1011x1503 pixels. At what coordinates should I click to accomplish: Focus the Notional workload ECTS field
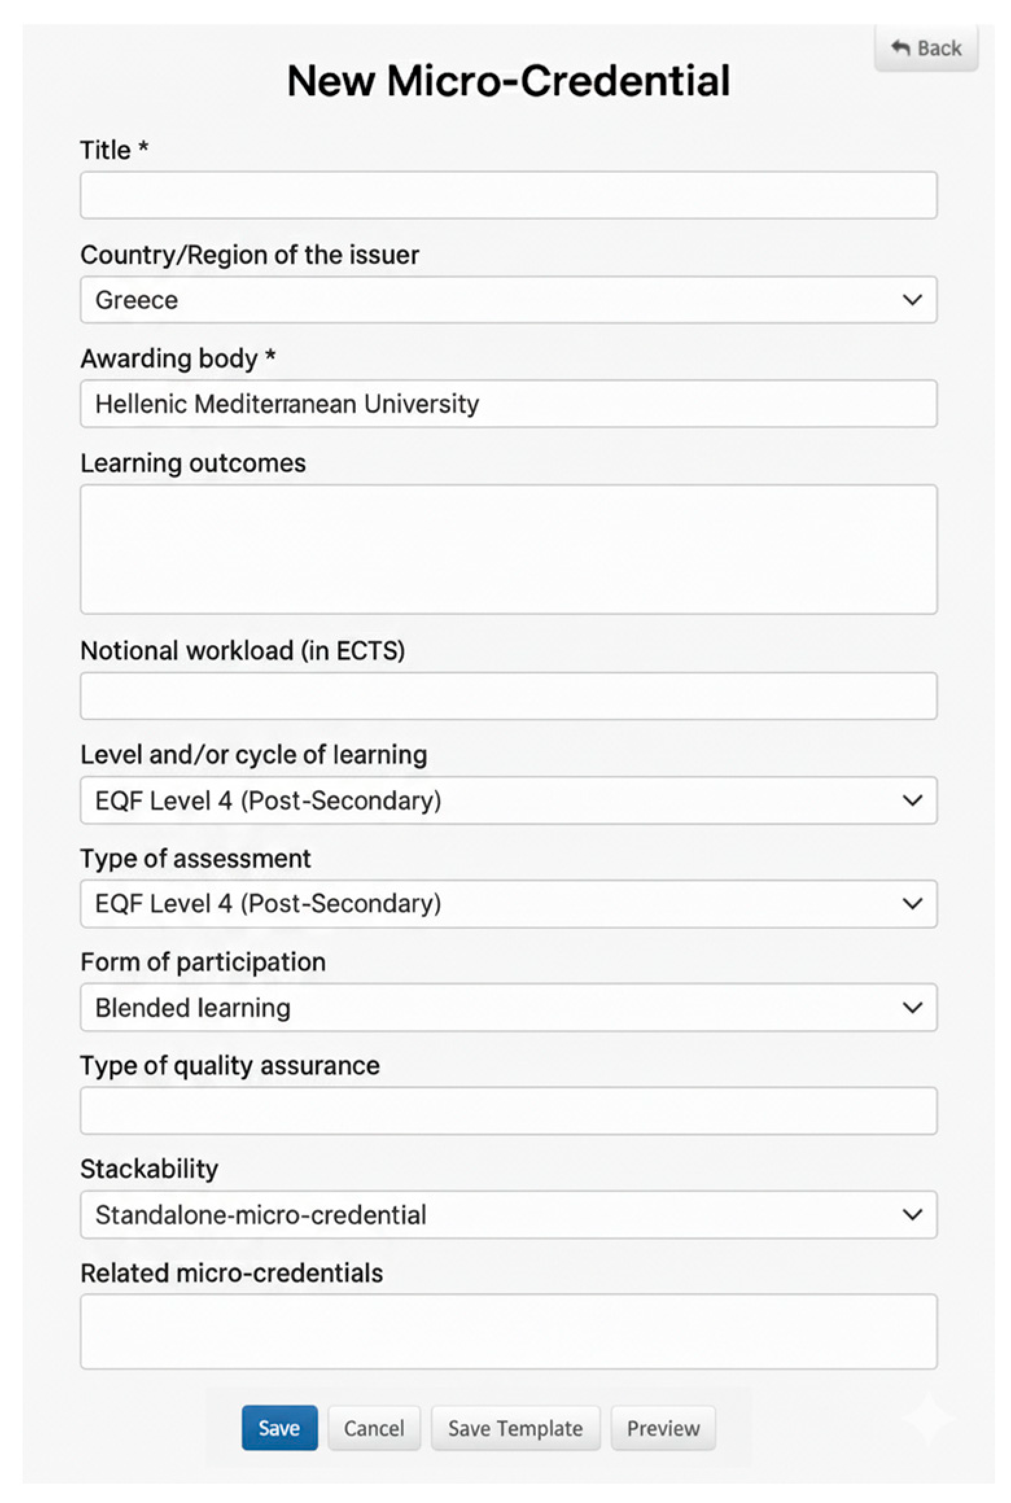(507, 696)
